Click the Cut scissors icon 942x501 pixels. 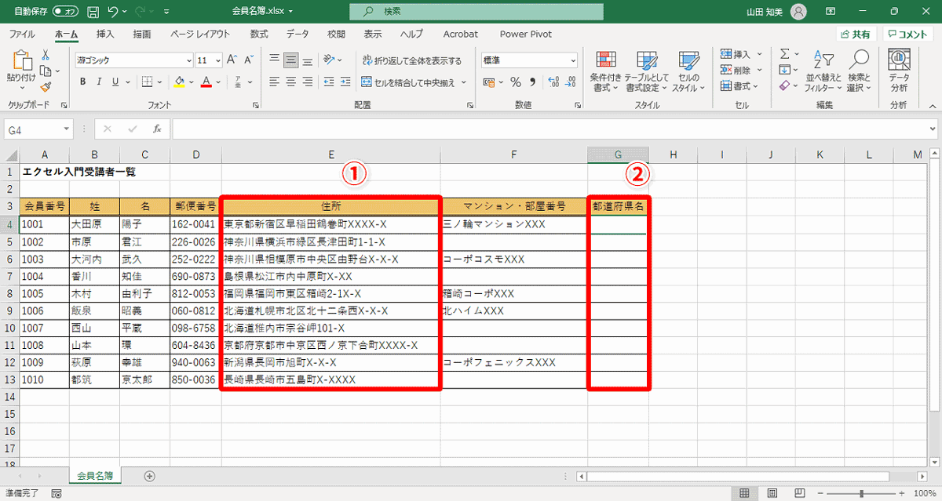46,55
